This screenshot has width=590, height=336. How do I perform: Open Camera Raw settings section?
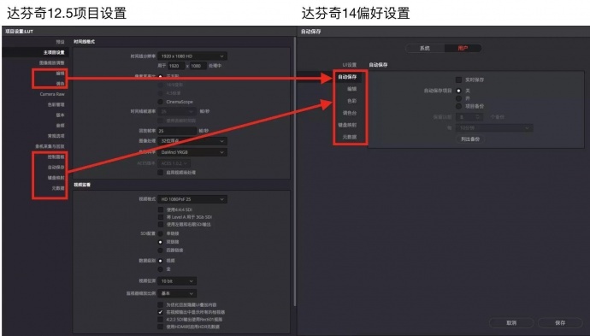(52, 94)
